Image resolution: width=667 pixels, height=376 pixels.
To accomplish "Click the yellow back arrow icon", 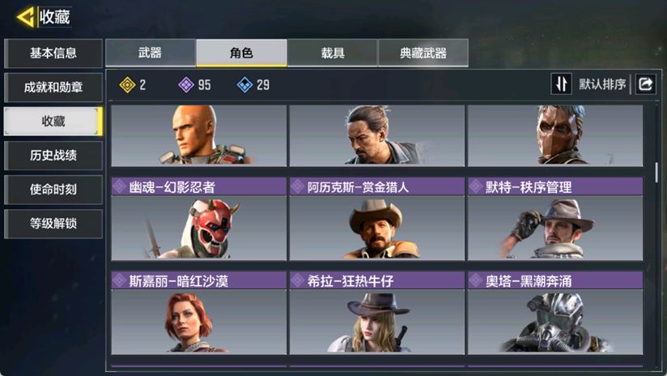I will tap(25, 17).
